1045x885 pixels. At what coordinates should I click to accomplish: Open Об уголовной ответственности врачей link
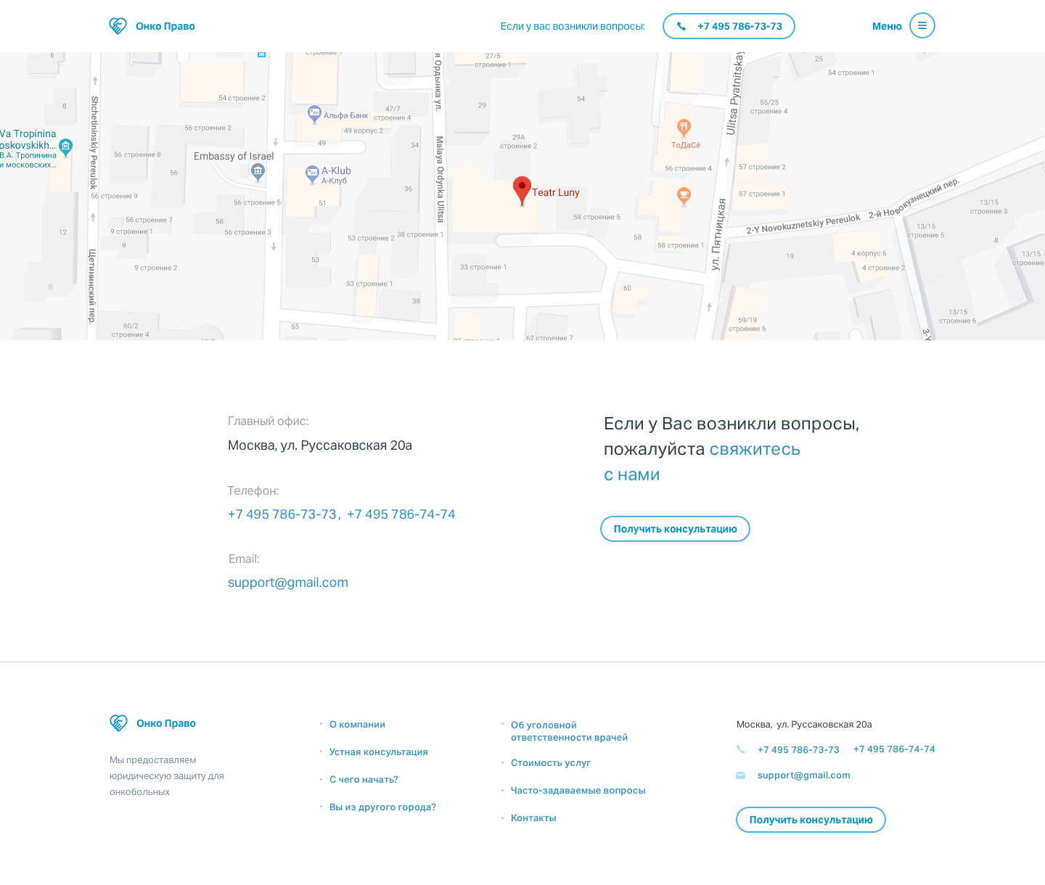click(570, 731)
